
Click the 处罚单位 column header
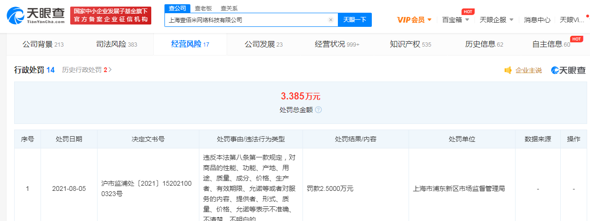(462, 139)
